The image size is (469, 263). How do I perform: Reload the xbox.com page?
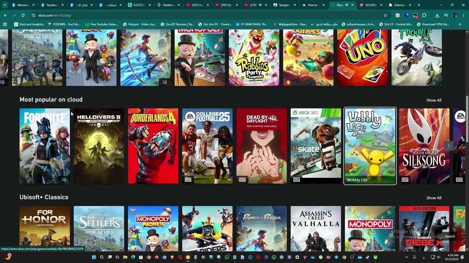(23, 15)
